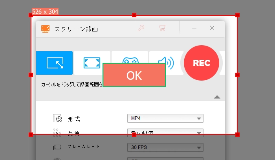Image resolution: width=275 pixels, height=160 pixels.
Task: Collapse the settings panel with triangle arrow
Action: (x=217, y=97)
